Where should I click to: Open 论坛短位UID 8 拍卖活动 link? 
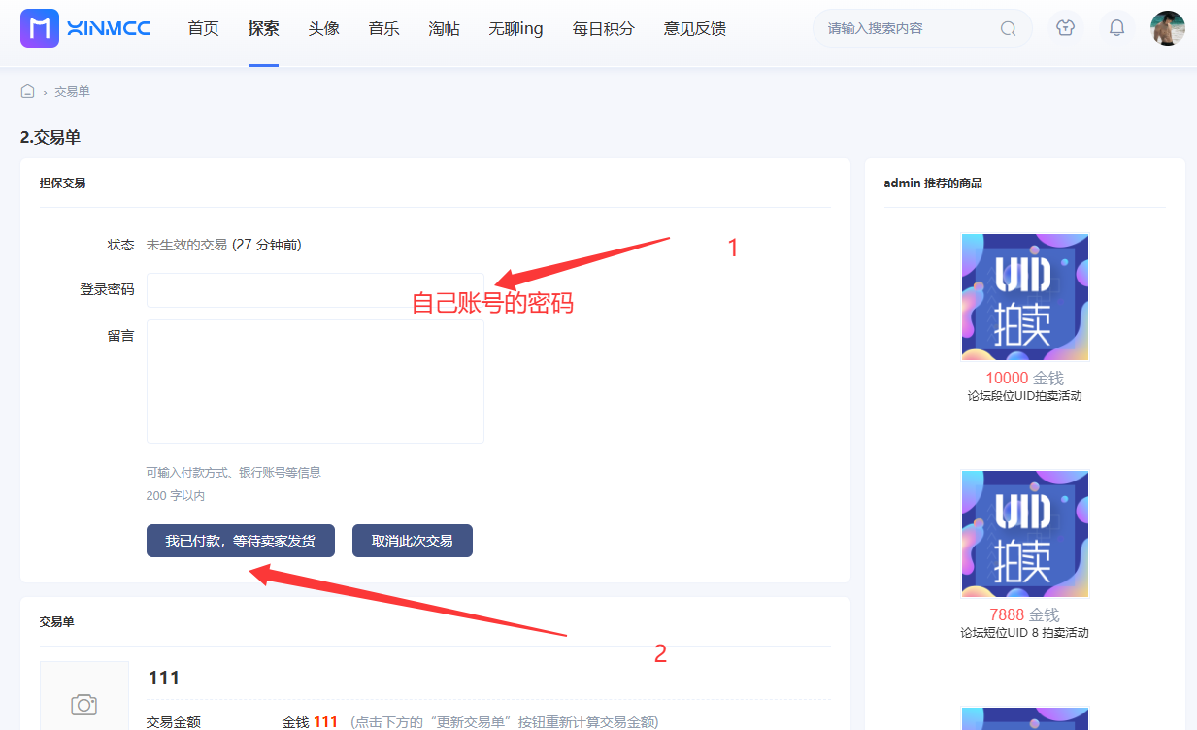(x=1024, y=633)
